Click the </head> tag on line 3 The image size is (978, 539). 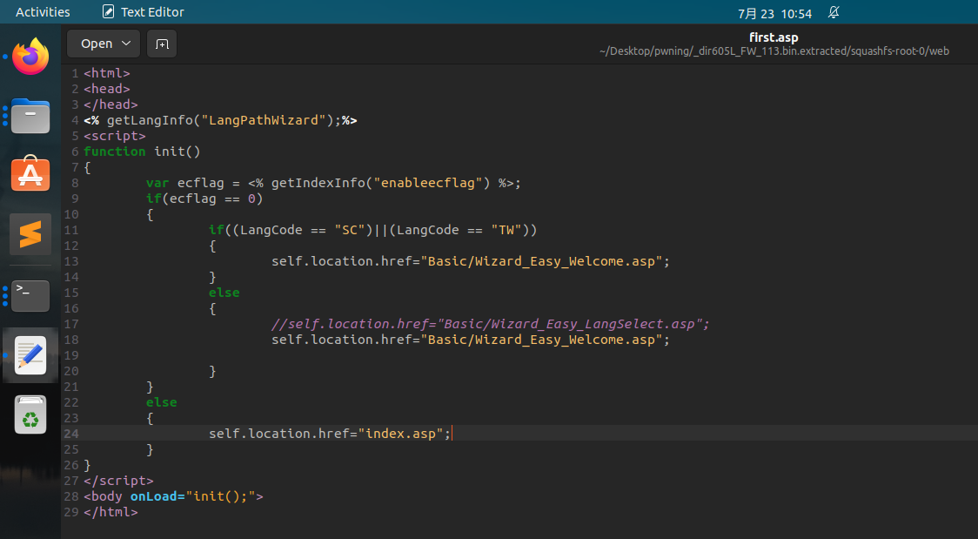pyautogui.click(x=111, y=104)
